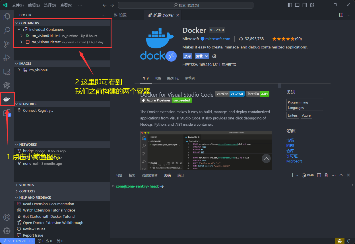Toggle the bottom panel layout button
Viewport: 355px width, 244px height.
tap(297, 5)
